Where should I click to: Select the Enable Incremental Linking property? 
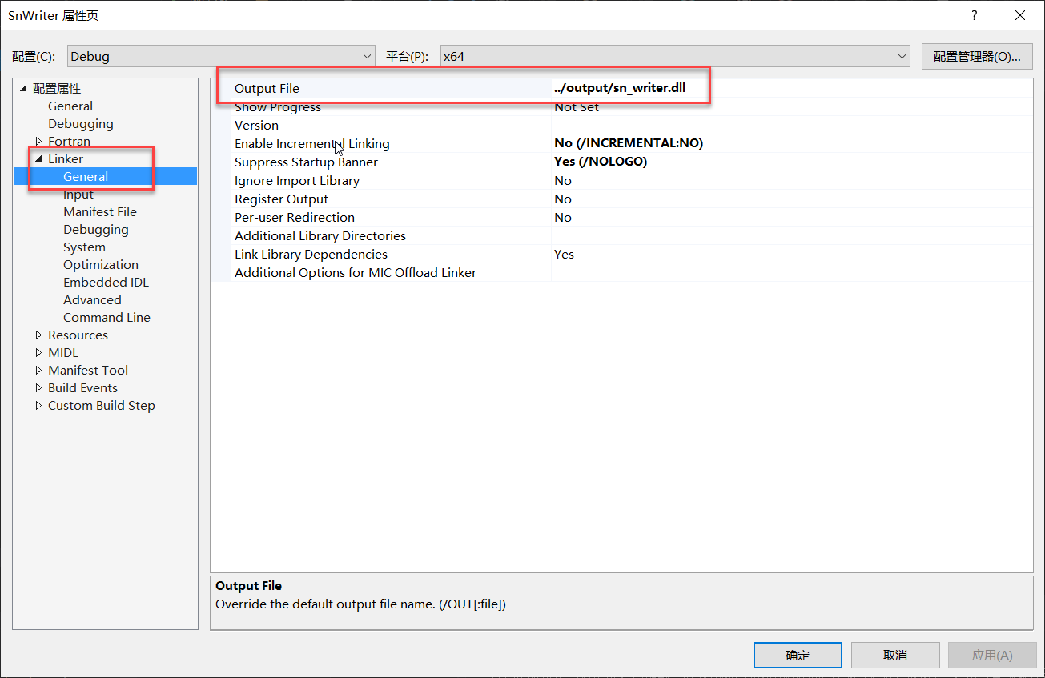(x=312, y=143)
